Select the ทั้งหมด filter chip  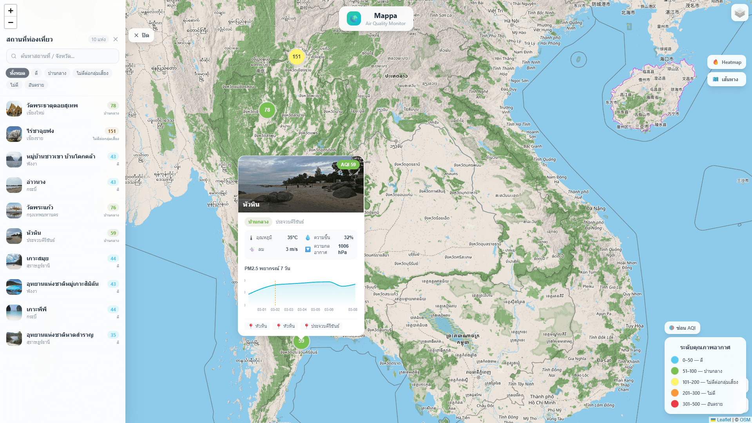(x=17, y=73)
